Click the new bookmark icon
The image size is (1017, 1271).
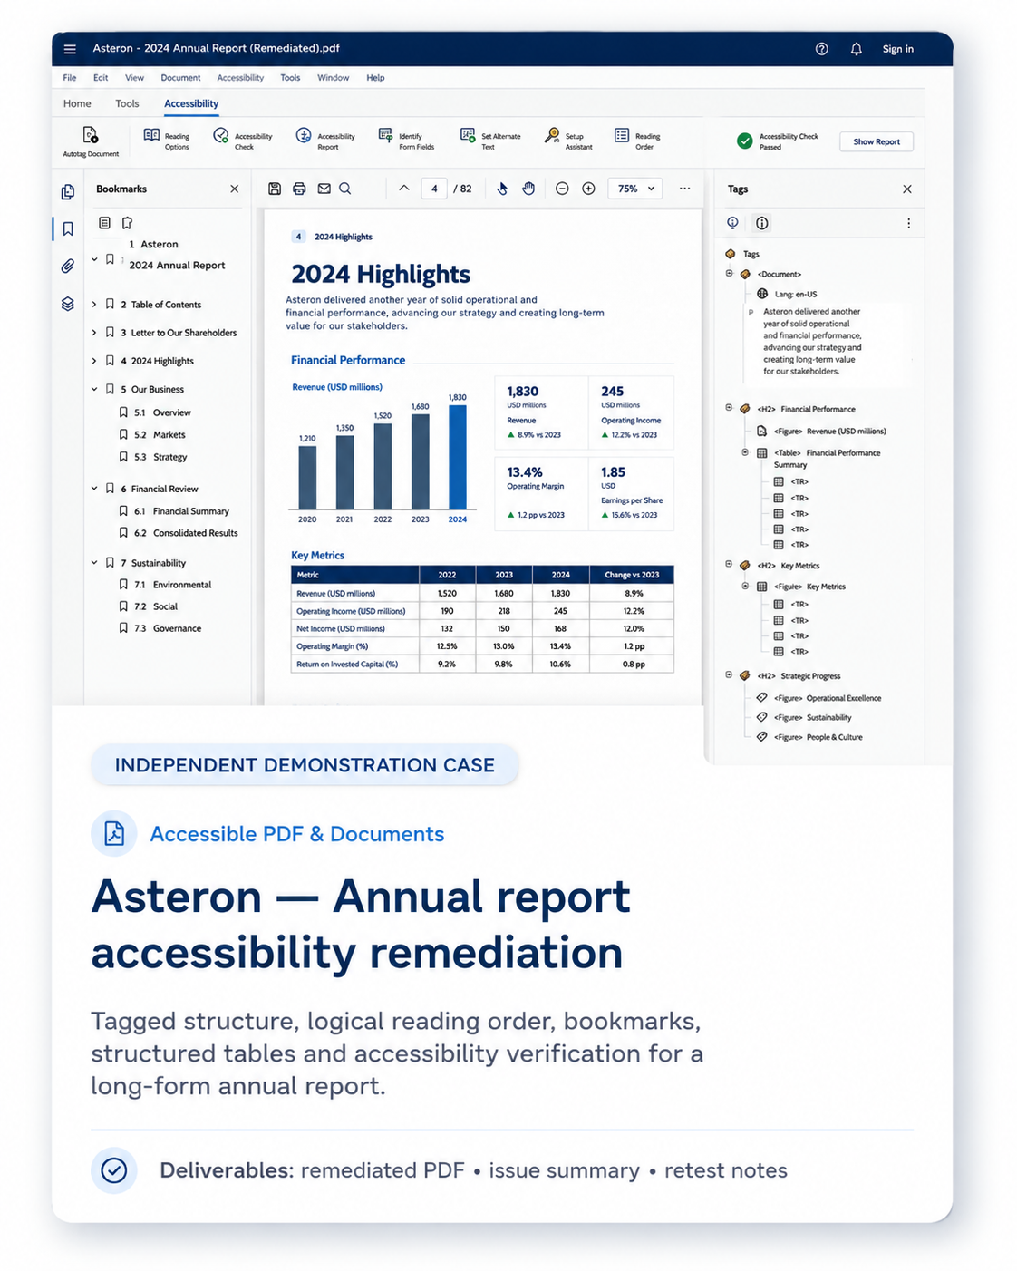click(x=127, y=222)
